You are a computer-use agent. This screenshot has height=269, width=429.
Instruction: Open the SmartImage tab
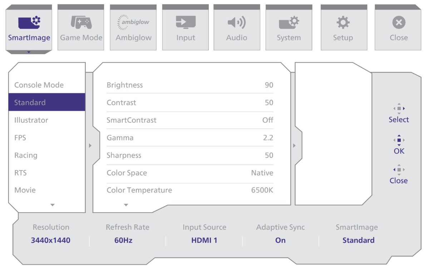point(29,29)
